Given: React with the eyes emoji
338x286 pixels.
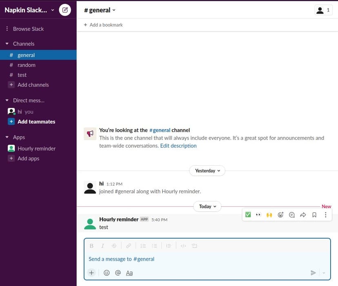Looking at the screenshot, I should tap(258, 215).
